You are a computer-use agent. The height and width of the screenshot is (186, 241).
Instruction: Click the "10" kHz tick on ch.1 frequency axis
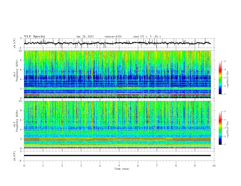(x=20, y=51)
